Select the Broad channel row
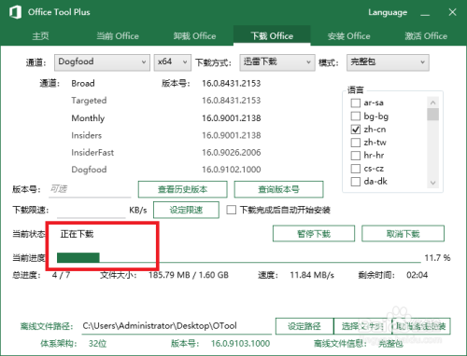 83,84
